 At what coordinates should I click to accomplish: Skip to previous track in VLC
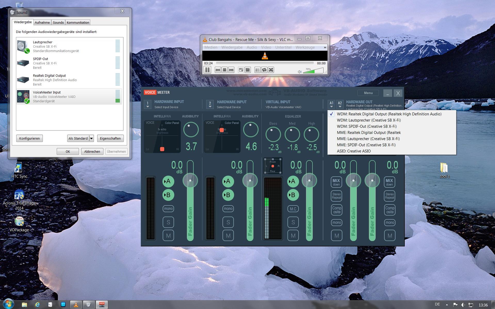coord(218,70)
